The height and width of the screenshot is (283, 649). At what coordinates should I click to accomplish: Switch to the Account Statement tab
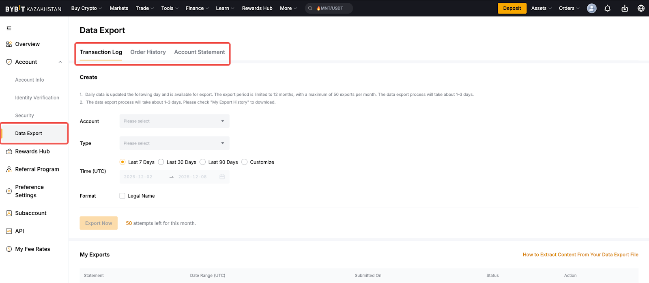point(199,52)
